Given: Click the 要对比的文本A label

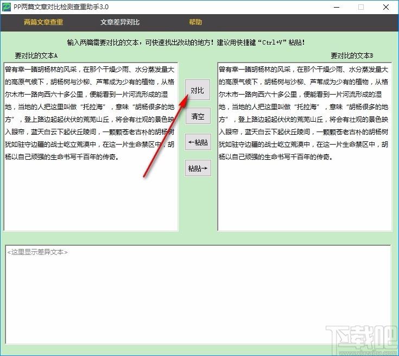Looking at the screenshot, I should click(36, 55).
